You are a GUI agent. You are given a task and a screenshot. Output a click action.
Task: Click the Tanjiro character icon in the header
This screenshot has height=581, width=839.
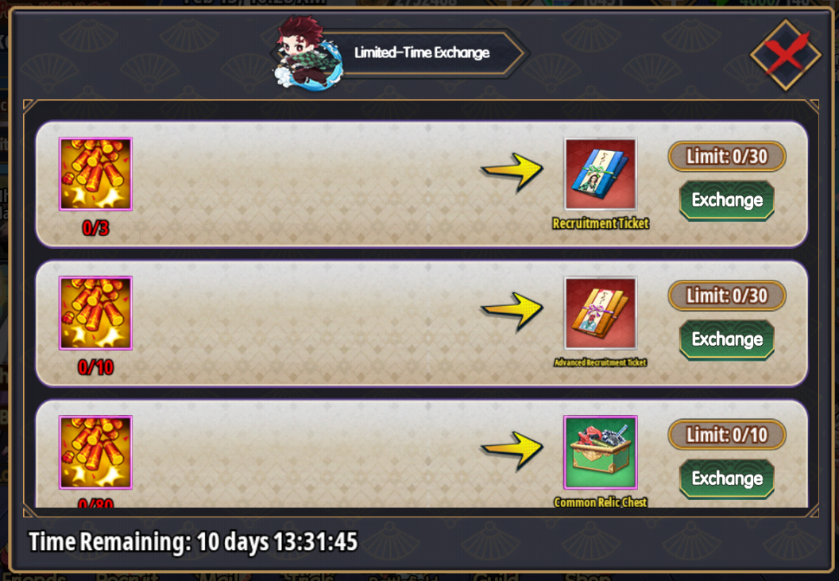307,52
